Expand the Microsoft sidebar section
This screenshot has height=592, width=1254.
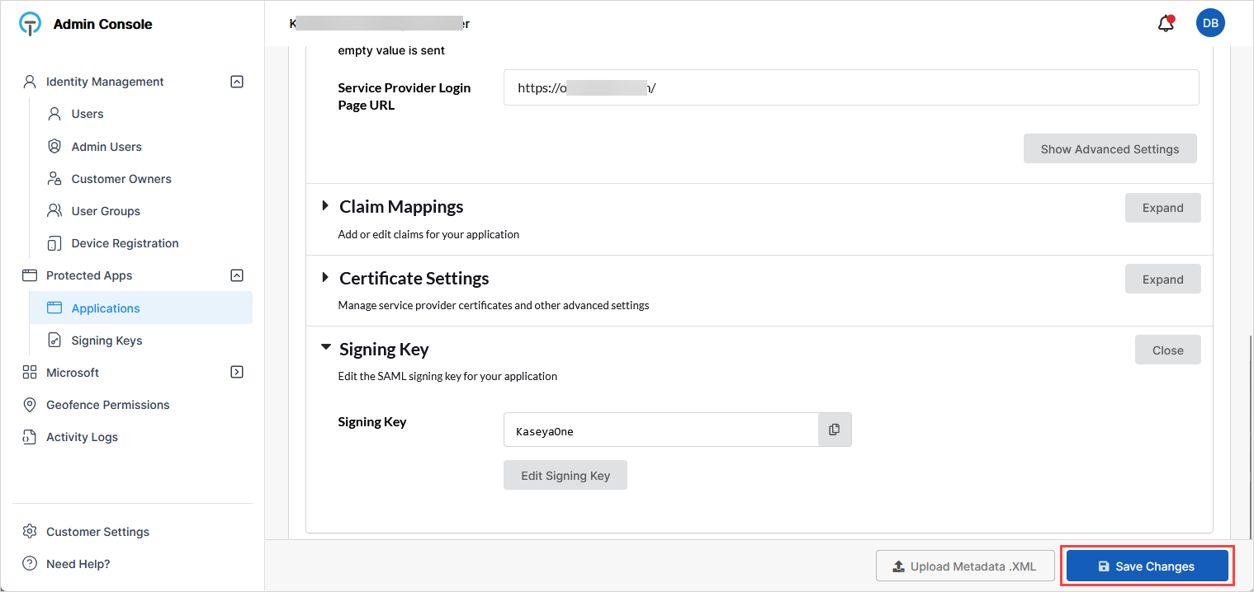coord(237,373)
